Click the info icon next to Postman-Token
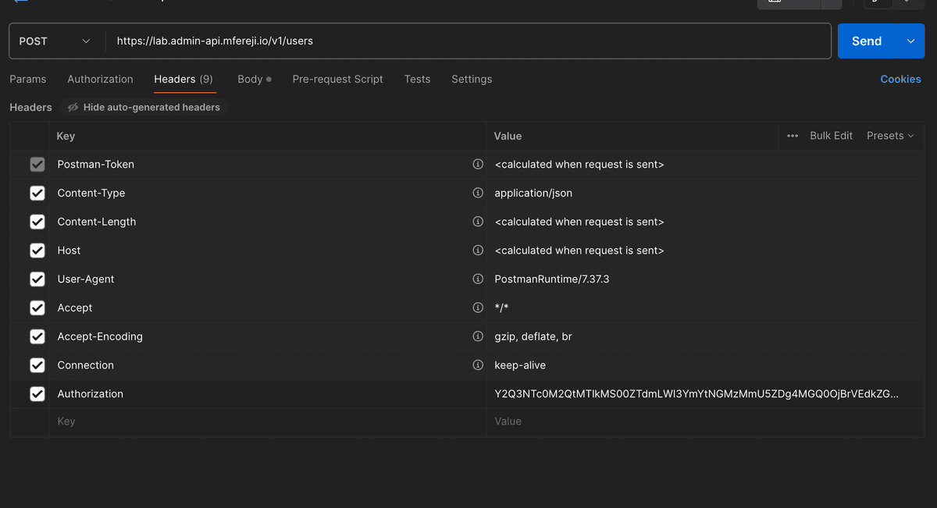The image size is (937, 508). pyautogui.click(x=478, y=164)
